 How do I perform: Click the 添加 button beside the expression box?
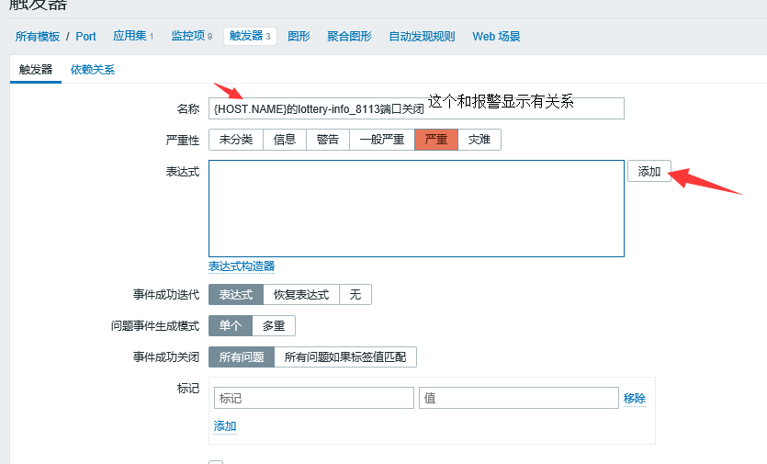[649, 172]
